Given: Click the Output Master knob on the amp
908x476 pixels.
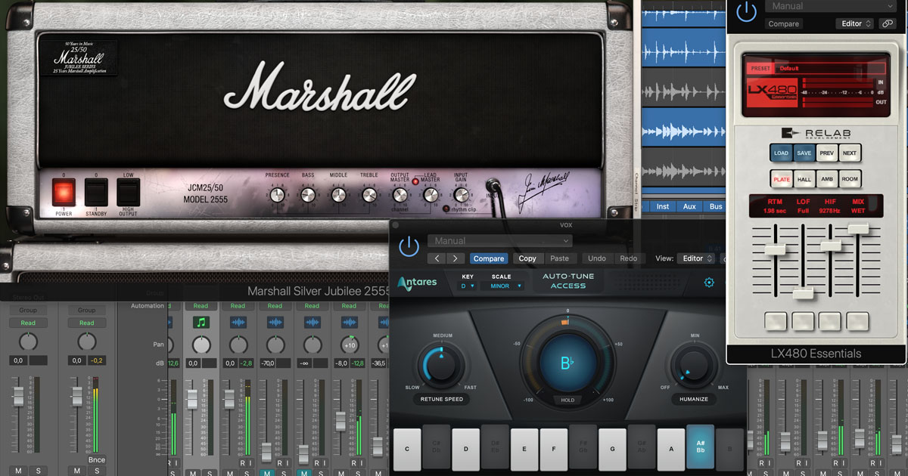Looking at the screenshot, I should tap(400, 195).
